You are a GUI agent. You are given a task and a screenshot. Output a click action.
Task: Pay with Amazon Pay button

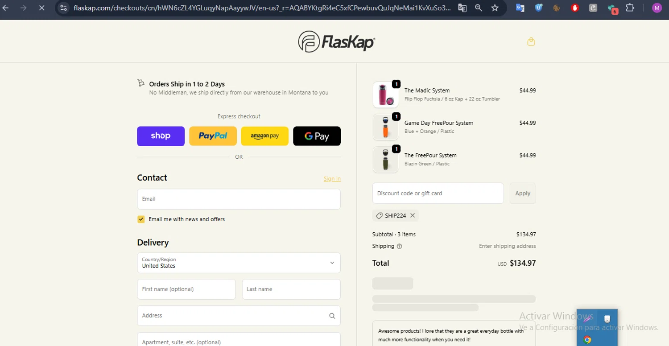click(x=265, y=136)
